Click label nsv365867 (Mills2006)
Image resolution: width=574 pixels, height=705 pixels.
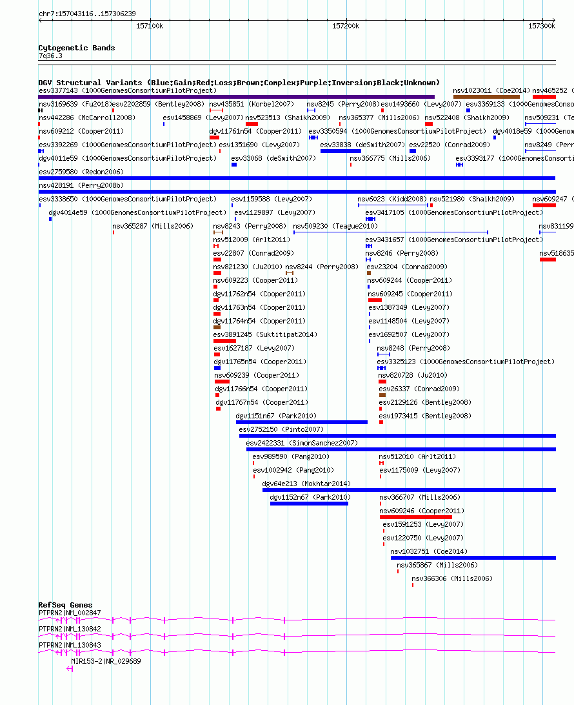point(437,565)
